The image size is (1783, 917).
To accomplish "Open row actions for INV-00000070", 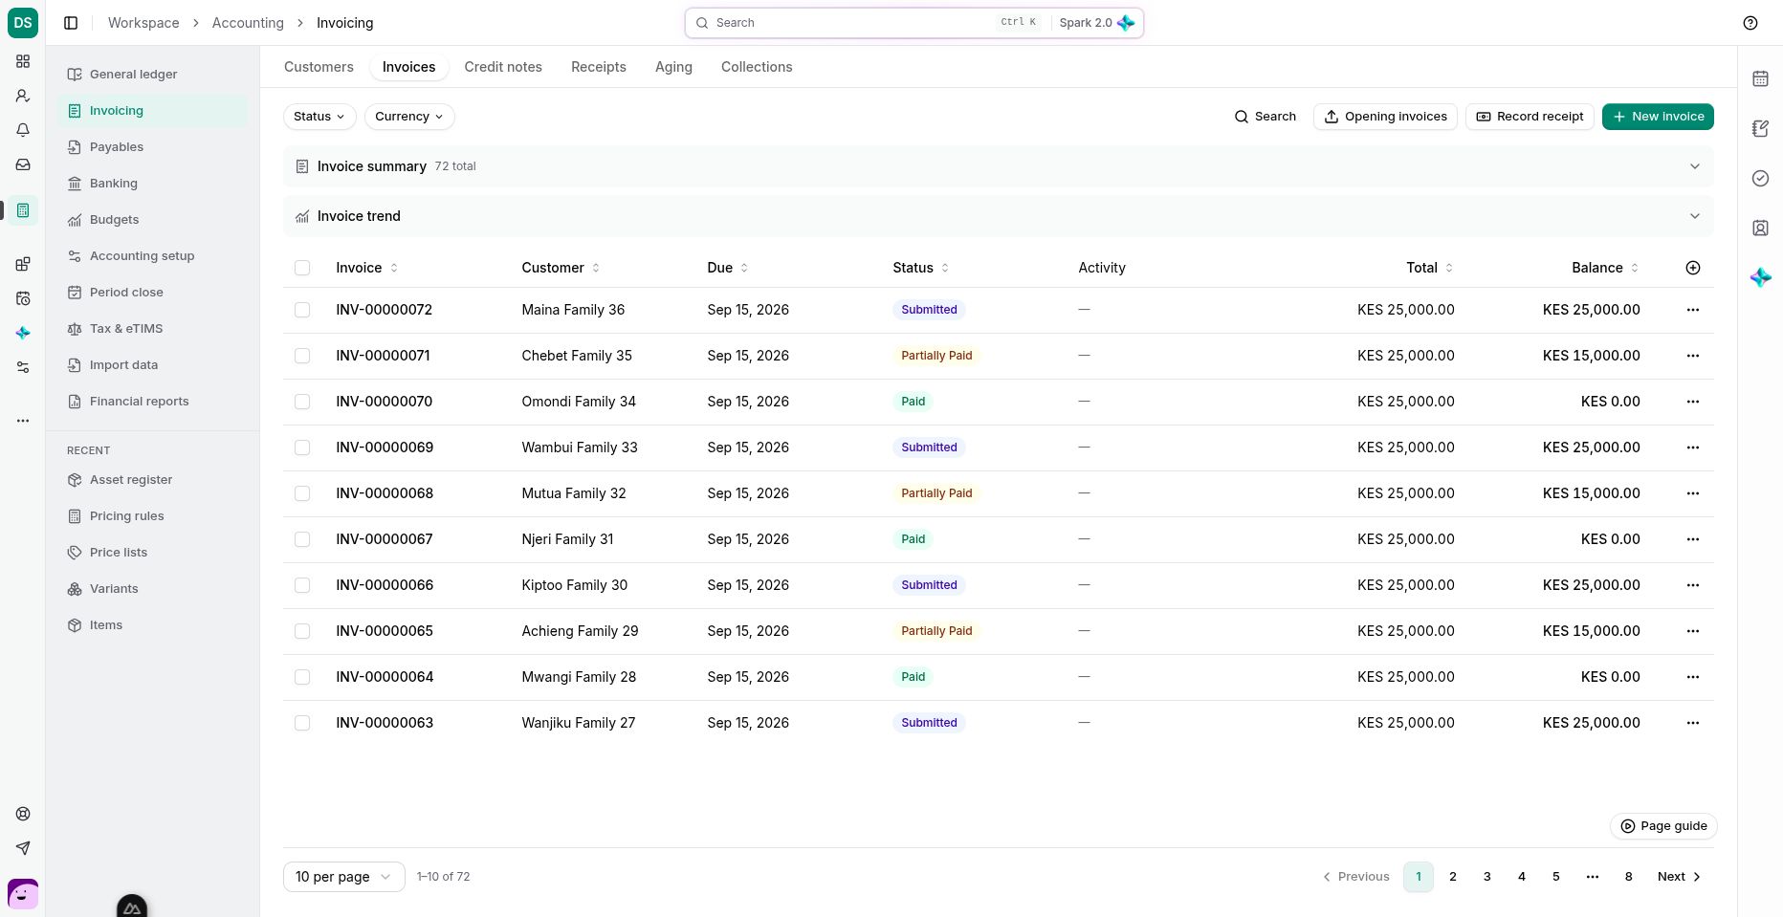I will tap(1693, 402).
